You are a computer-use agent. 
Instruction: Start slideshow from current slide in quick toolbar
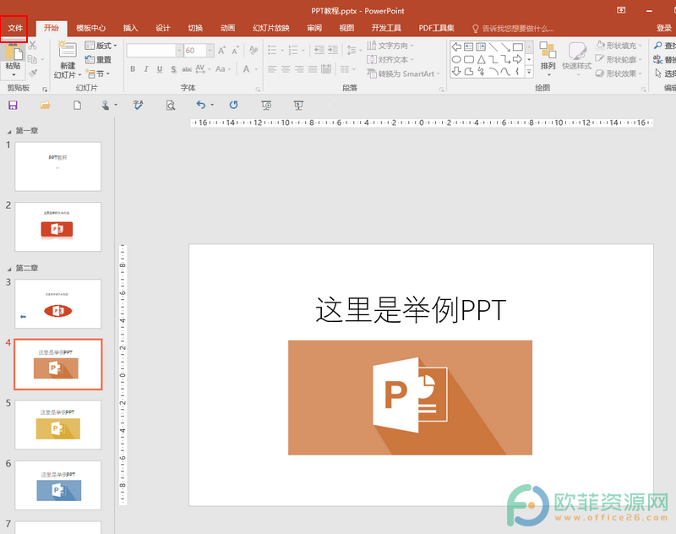tap(298, 105)
